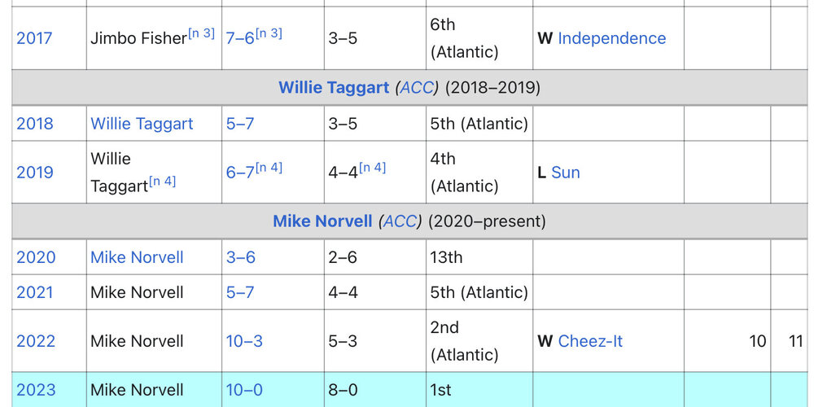Open Mike Norvell link in the section header
This screenshot has height=407, width=814.
[322, 221]
